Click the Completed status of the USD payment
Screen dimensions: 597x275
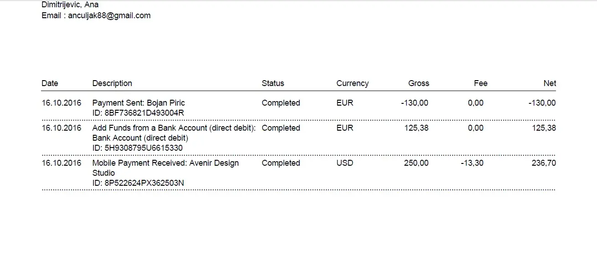(281, 163)
